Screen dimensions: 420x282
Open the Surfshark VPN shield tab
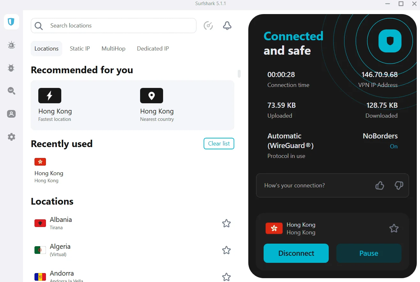11,22
